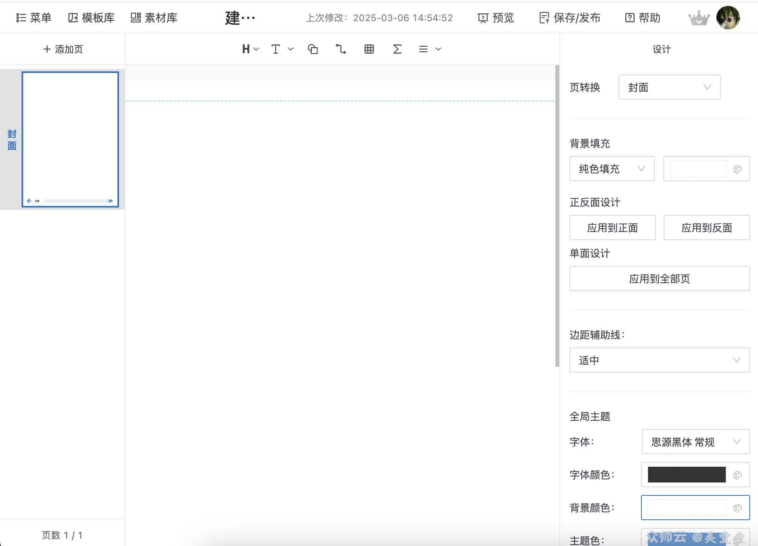The image size is (758, 546).
Task: Open the 页转换 封面 dropdown
Action: [x=669, y=87]
